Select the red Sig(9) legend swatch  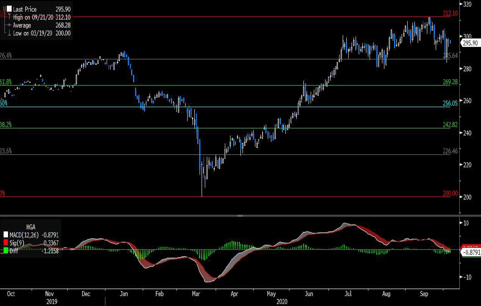(6, 242)
